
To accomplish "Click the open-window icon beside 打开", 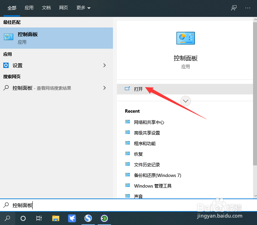I will tap(128, 89).
